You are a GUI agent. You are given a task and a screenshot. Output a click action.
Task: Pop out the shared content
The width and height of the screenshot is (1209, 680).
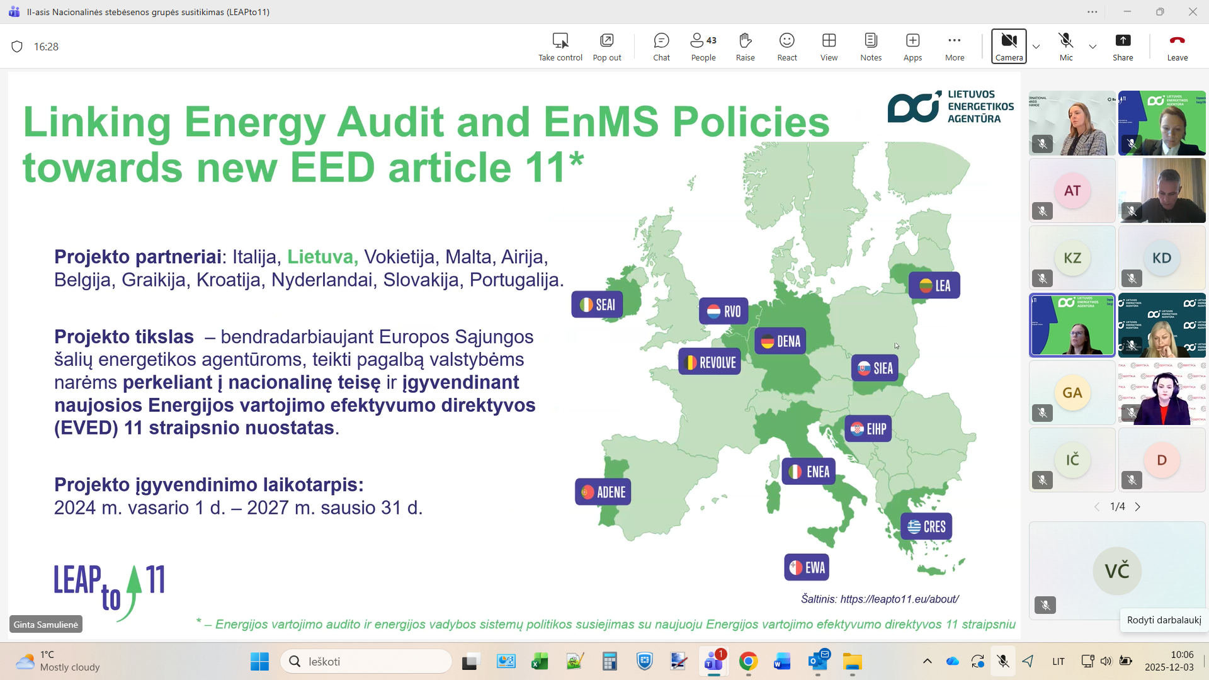point(606,47)
